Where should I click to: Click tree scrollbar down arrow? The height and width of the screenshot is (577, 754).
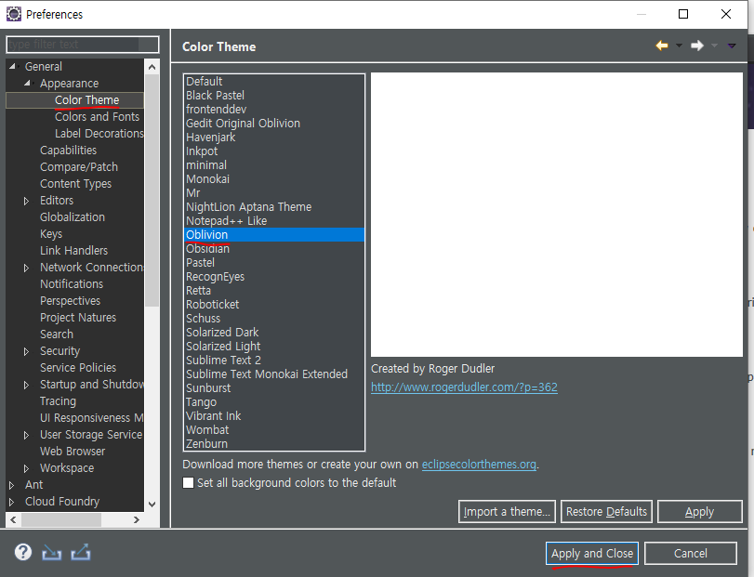point(152,504)
